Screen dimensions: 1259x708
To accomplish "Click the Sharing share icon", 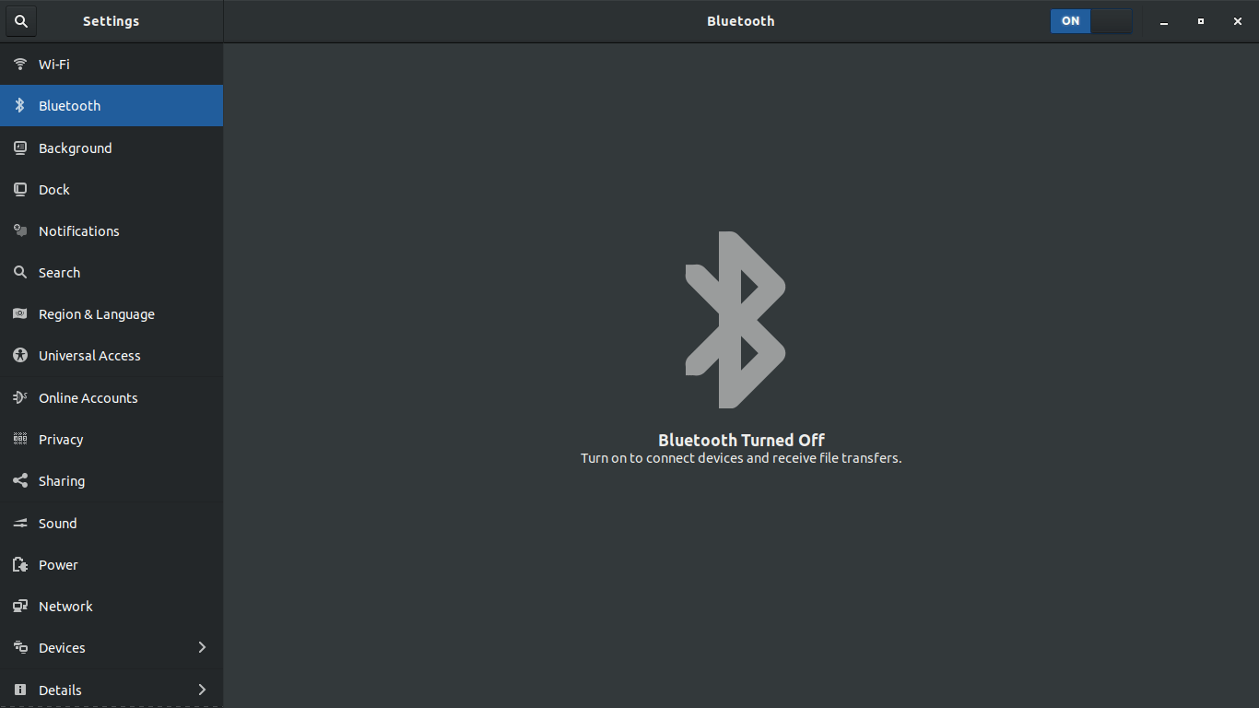I will pyautogui.click(x=19, y=480).
